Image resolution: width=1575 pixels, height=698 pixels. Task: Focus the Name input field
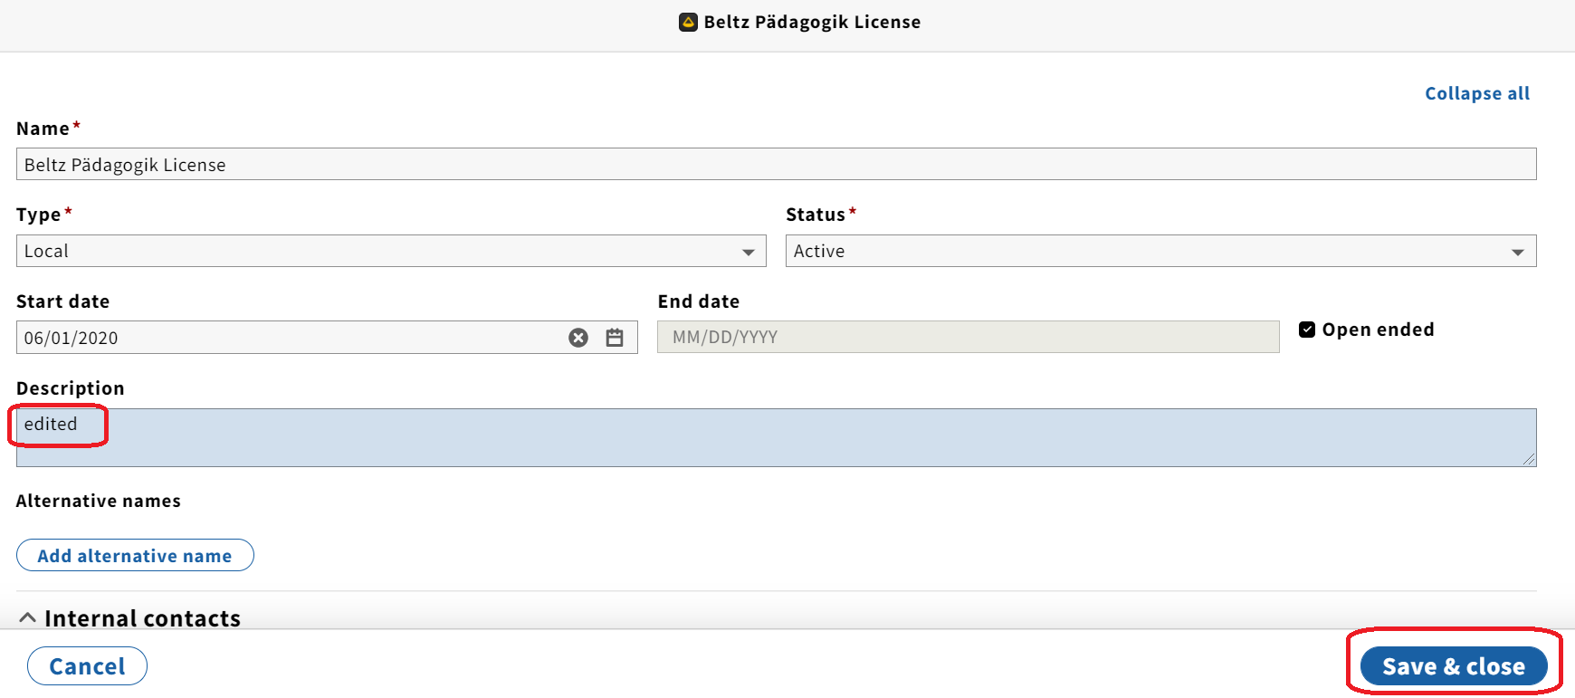777,164
